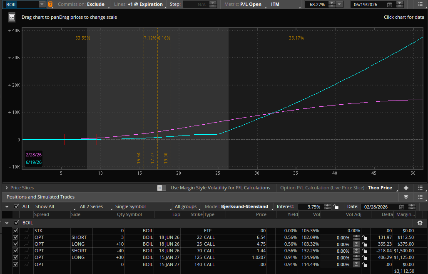
Task: Click the Interest 3.75% input field
Action: 311,207
